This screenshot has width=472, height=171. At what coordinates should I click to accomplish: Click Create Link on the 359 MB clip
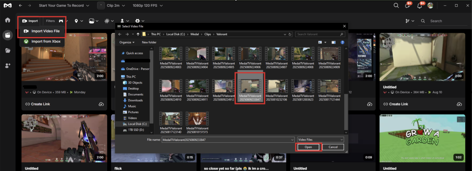(38, 104)
